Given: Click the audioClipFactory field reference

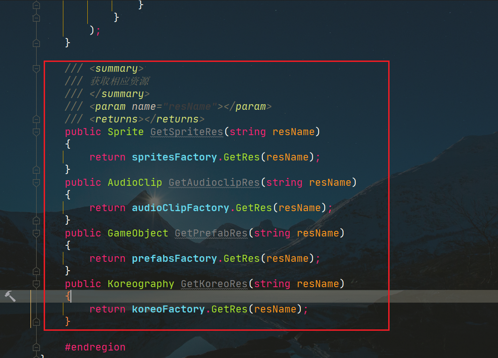Looking at the screenshot, I should pyautogui.click(x=180, y=208).
